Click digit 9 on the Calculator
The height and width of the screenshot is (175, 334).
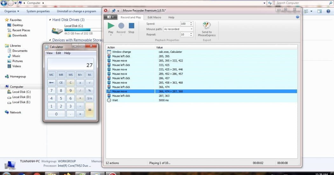(x=71, y=90)
